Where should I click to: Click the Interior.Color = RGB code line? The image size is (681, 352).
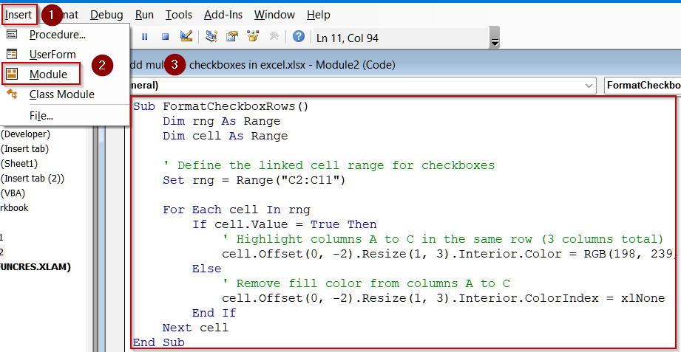(449, 254)
